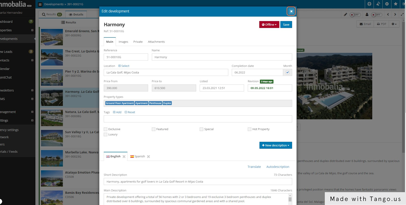Switch to the Images tab
The height and width of the screenshot is (205, 406).
coord(123,42)
